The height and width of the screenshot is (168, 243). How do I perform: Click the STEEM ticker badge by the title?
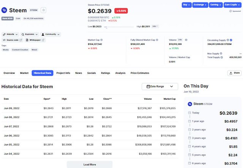click(34, 10)
